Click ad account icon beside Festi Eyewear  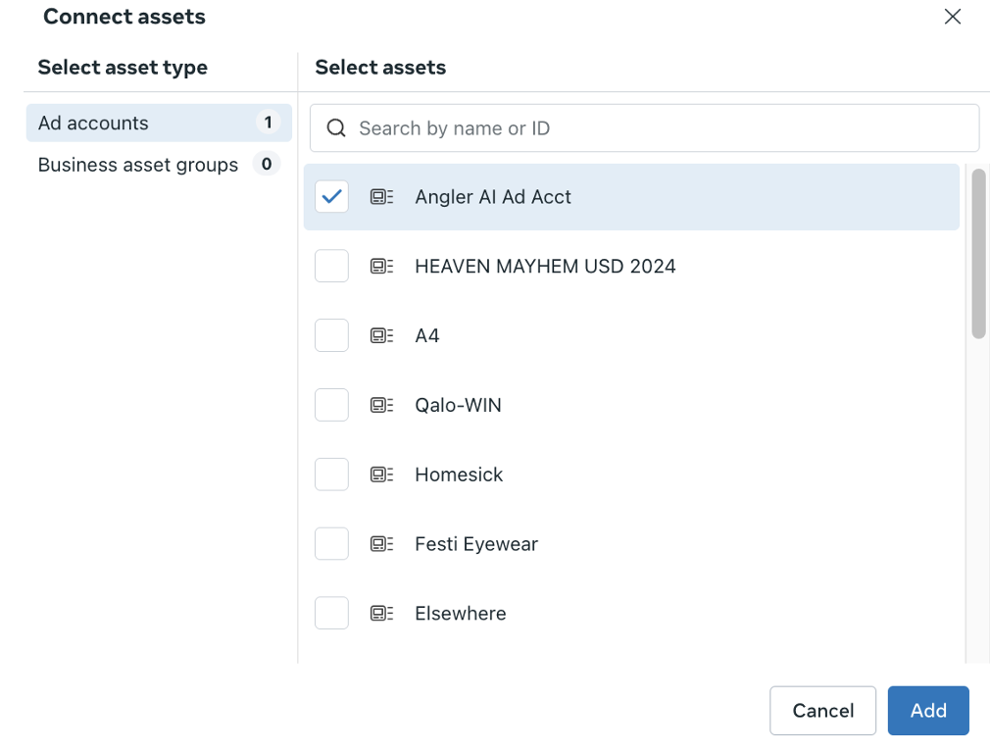pos(381,544)
